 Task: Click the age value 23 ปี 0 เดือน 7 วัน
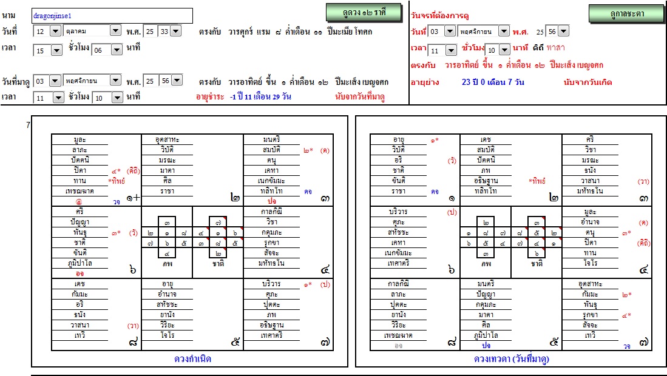click(493, 82)
